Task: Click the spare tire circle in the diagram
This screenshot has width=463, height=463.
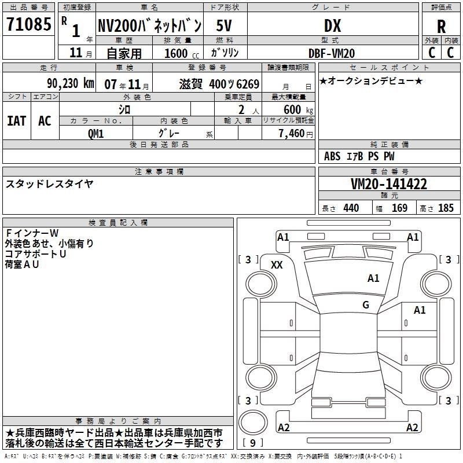Action: [x=253, y=422]
